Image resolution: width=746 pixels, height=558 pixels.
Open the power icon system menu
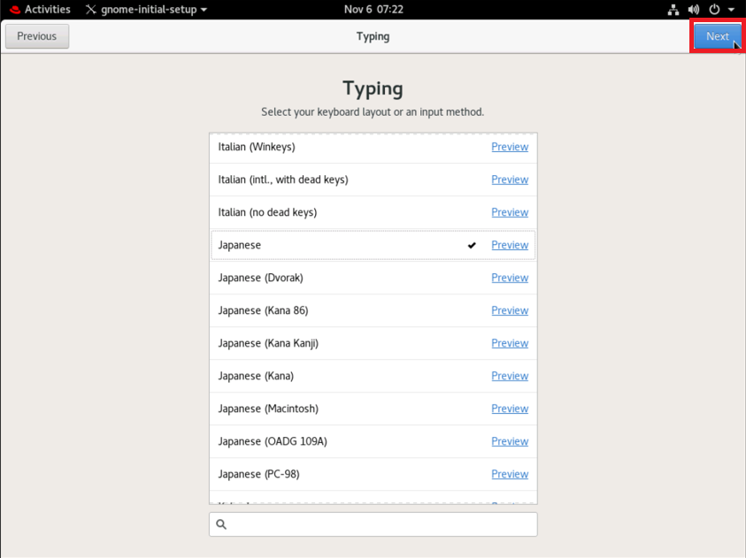pos(714,10)
